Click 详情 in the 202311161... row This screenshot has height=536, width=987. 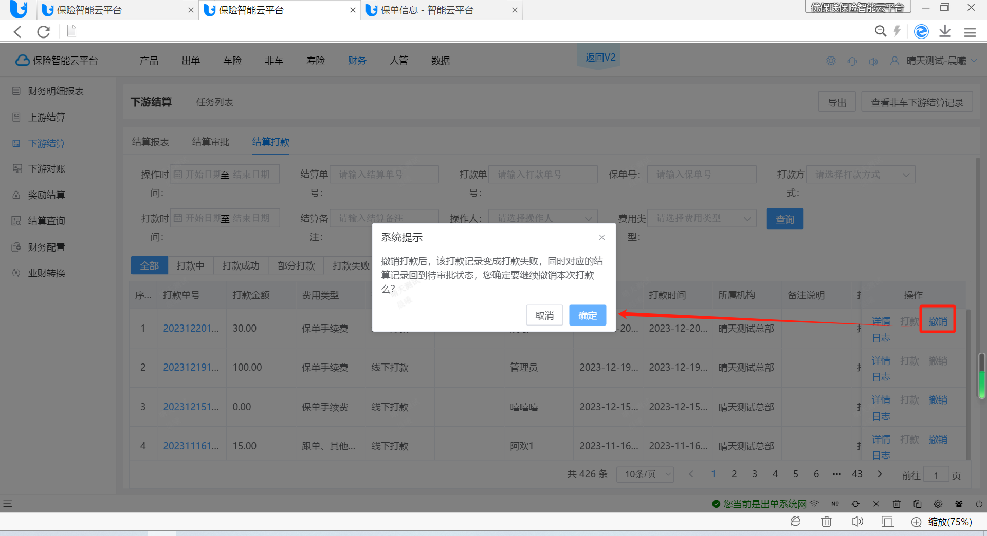tap(881, 439)
